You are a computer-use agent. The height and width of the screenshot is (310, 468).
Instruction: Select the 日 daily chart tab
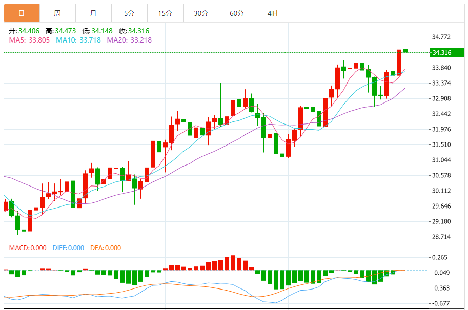pyautogui.click(x=22, y=13)
